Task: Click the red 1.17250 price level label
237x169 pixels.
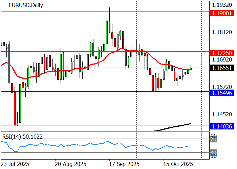Action: click(x=222, y=53)
